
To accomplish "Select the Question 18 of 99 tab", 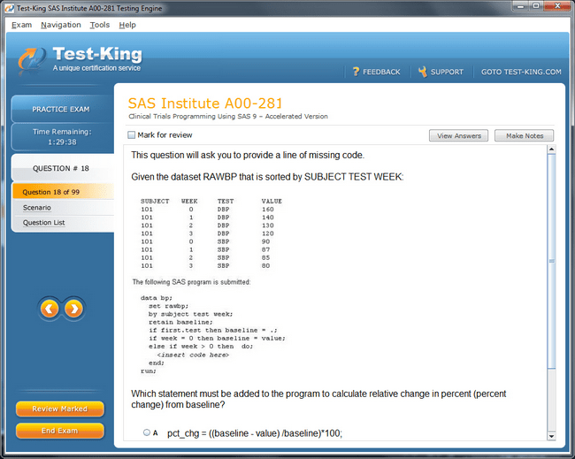I will coord(63,192).
